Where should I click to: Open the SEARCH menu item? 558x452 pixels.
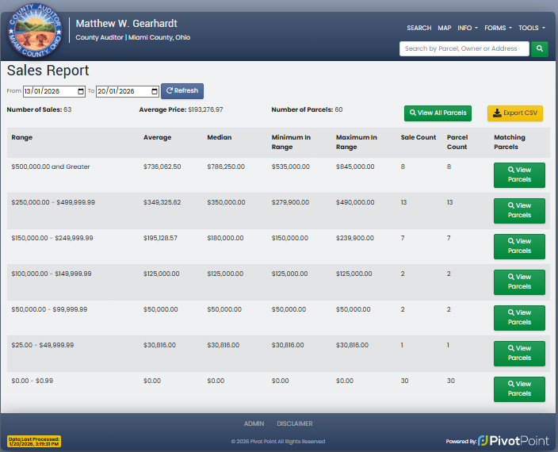point(418,28)
